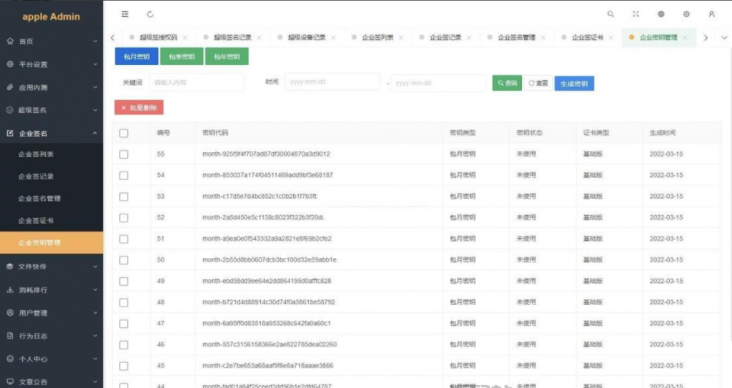Check the row numbered 48
Screen dimensions: 732x388
124,302
